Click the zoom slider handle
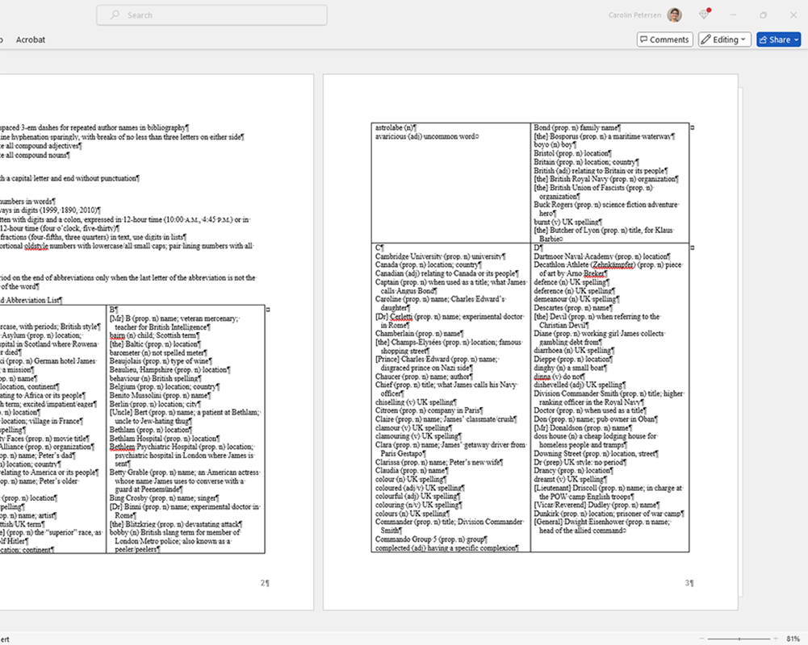Viewport: 808px width, 645px height. click(x=739, y=639)
